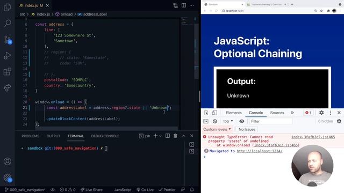Image resolution: width=344 pixels, height=193 pixels.
Task: Kill the terminal with the trash icon
Action: click(x=176, y=136)
